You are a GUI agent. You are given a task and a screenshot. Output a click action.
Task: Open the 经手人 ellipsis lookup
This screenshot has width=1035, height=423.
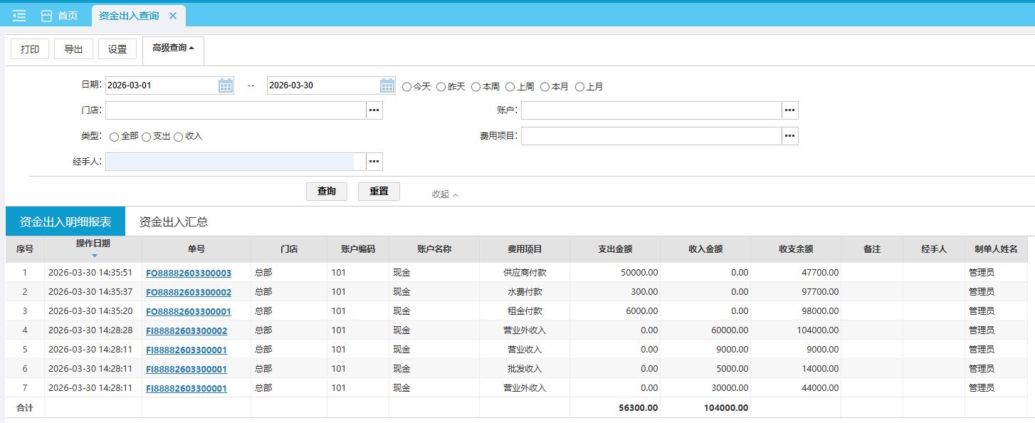click(374, 162)
